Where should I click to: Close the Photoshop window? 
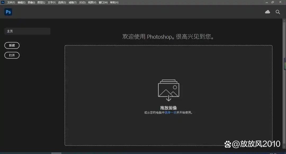pos(280,2)
